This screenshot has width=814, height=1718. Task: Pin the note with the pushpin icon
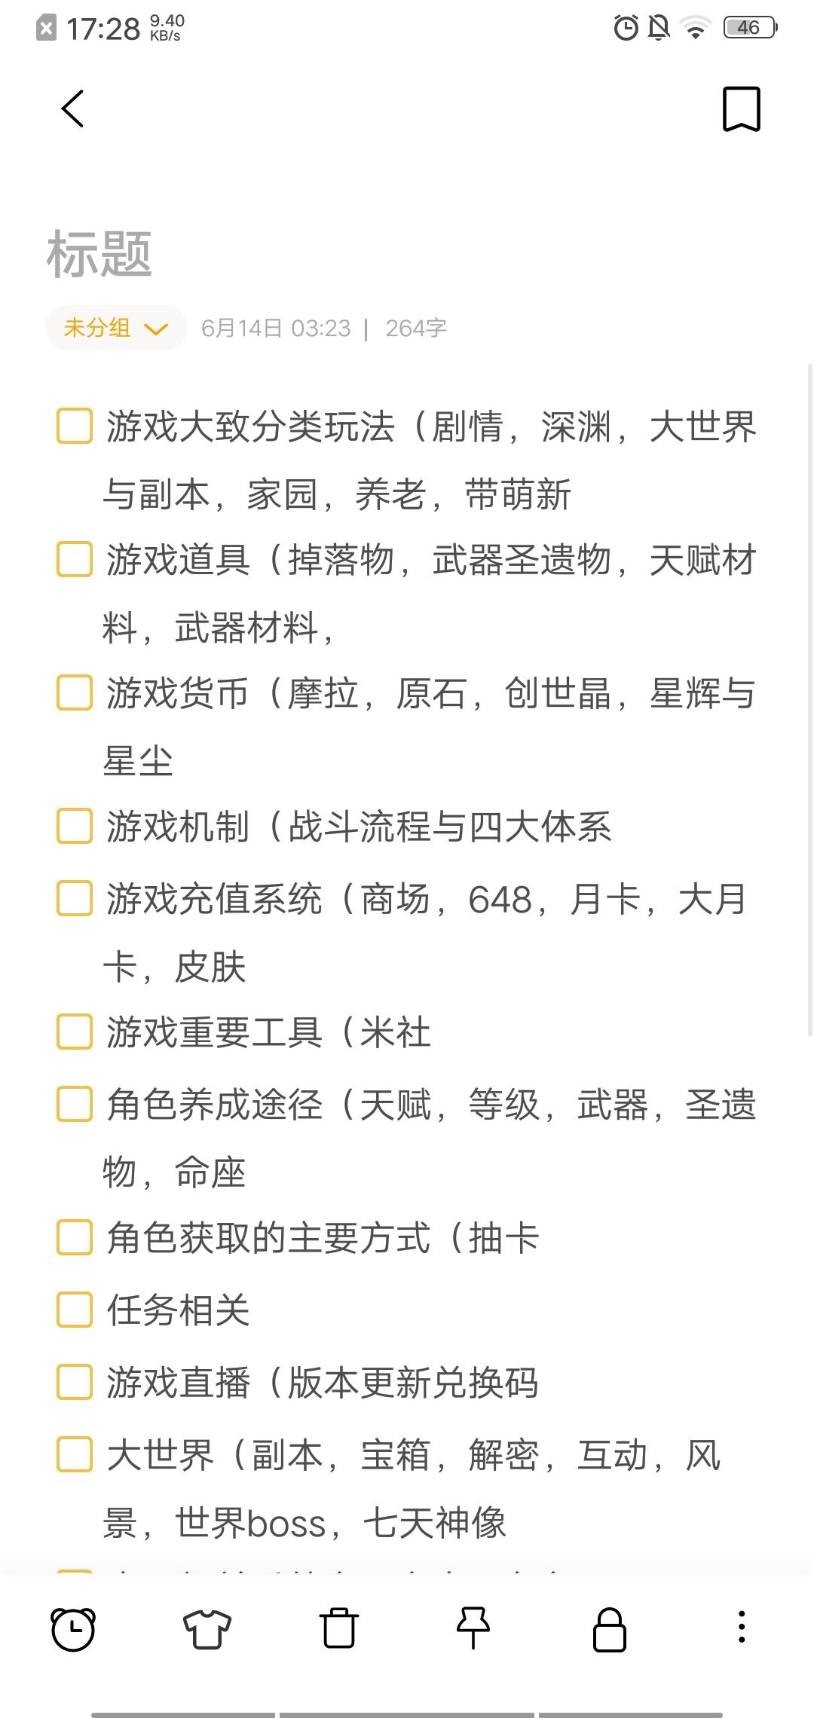pyautogui.click(x=473, y=1628)
